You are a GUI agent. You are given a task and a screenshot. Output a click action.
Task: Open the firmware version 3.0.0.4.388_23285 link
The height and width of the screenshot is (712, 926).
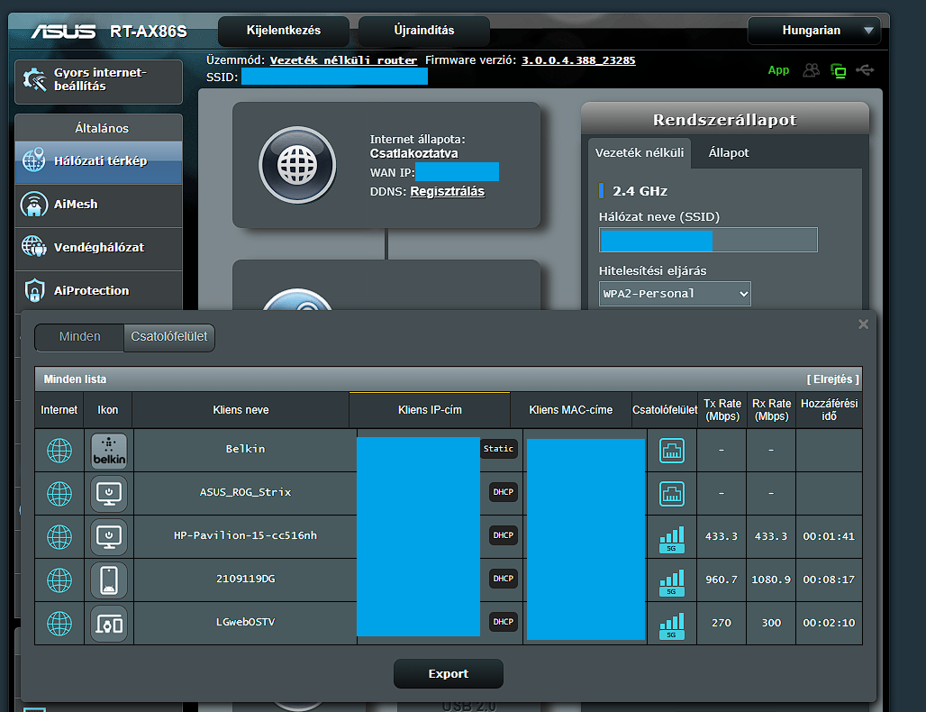(x=578, y=60)
